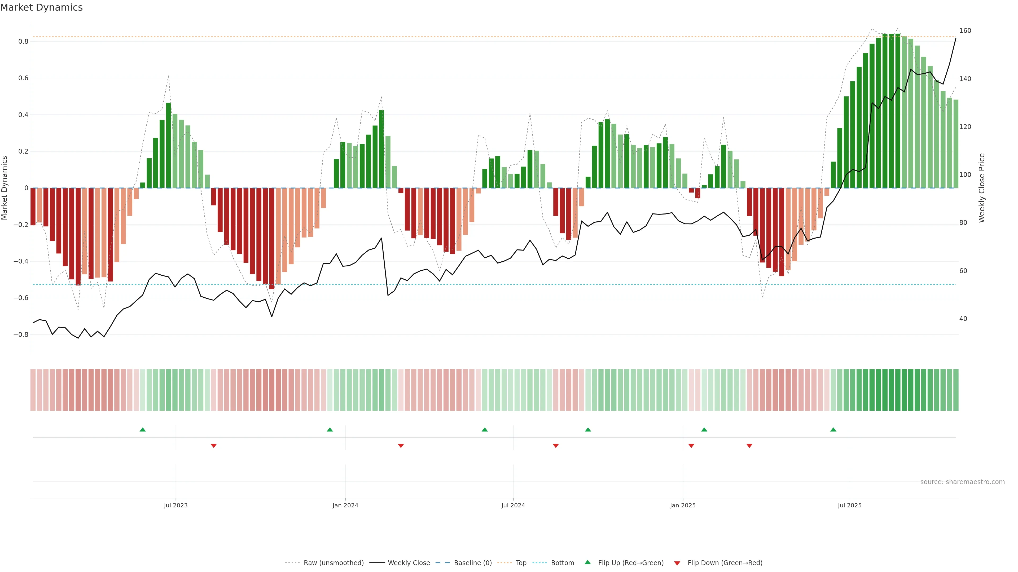The height and width of the screenshot is (572, 1018).
Task: Toggle the Bottom legend entry
Action: click(562, 563)
